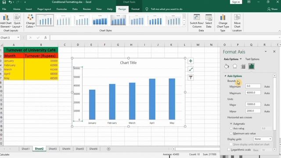The width and height of the screenshot is (281, 158).
Task: Click the Maximum bound input field
Action: [253, 93]
